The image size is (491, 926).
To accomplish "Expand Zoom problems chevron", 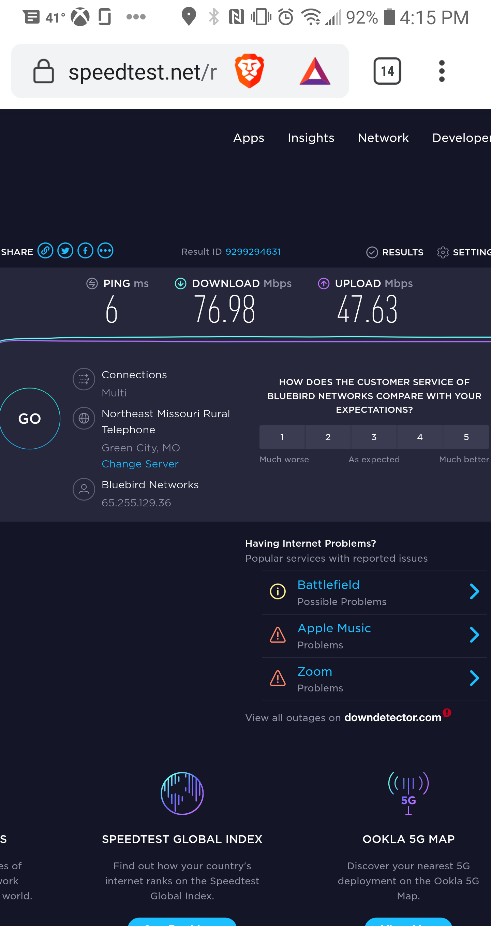I will [474, 678].
